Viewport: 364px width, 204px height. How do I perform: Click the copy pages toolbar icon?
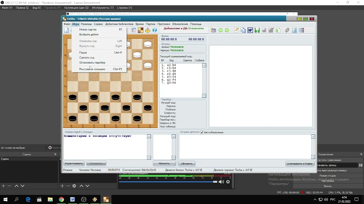[243, 30]
